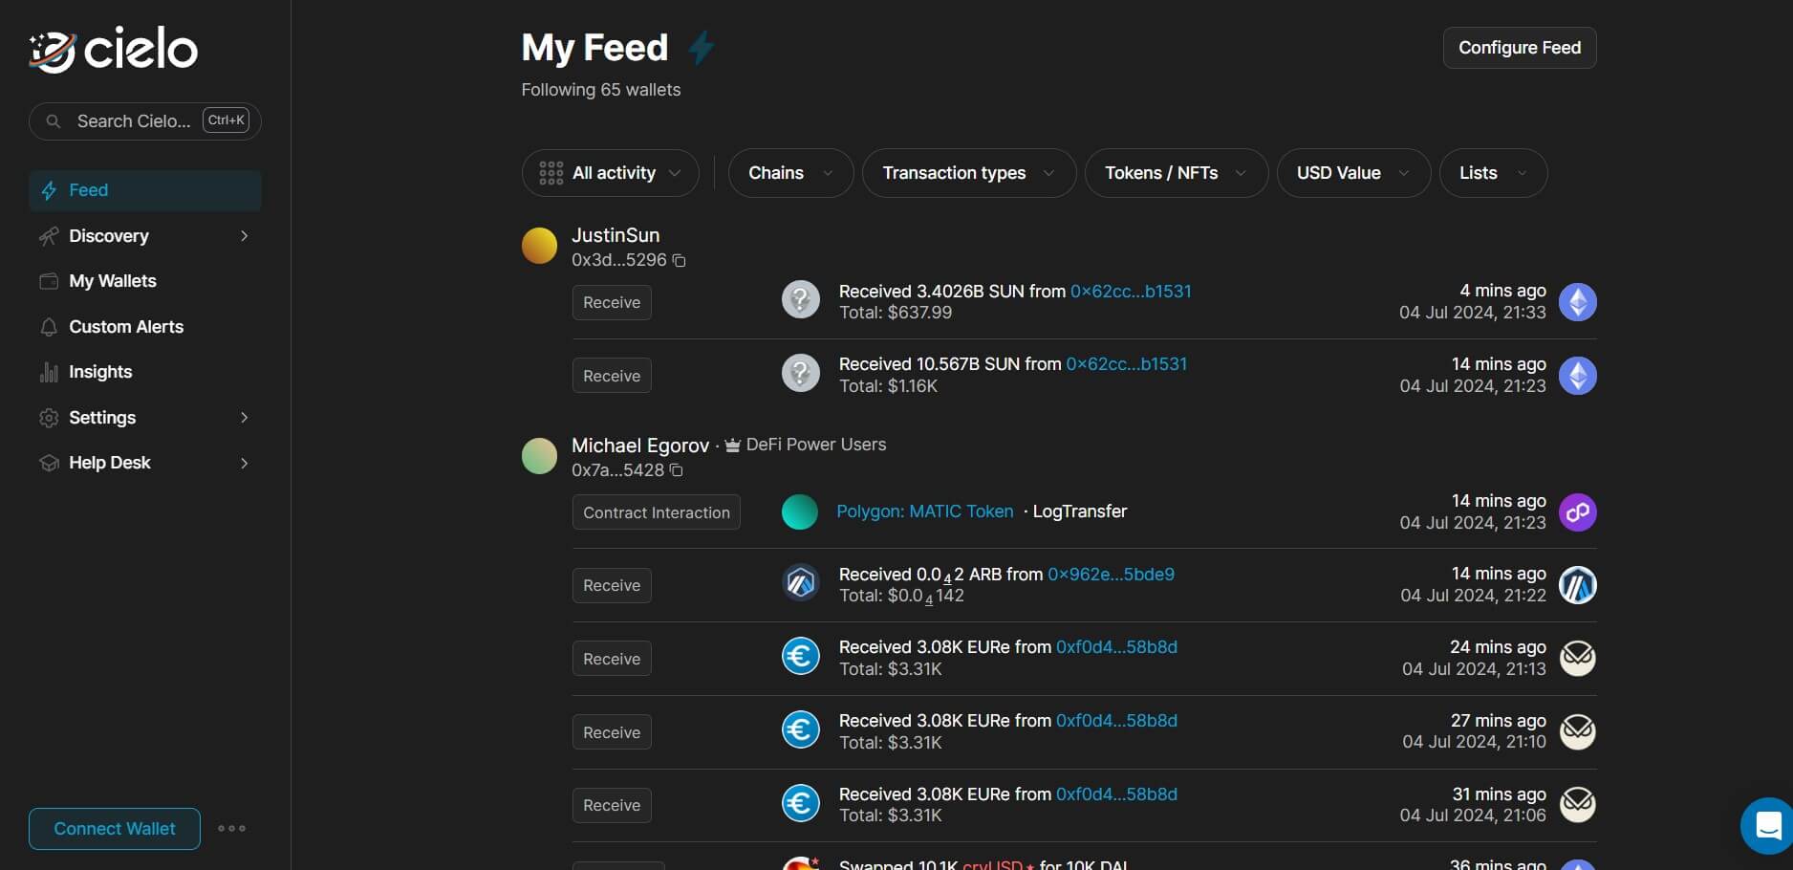Click Polygon chain icon on LogTransfer row
This screenshot has height=870, width=1793.
point(1578,512)
